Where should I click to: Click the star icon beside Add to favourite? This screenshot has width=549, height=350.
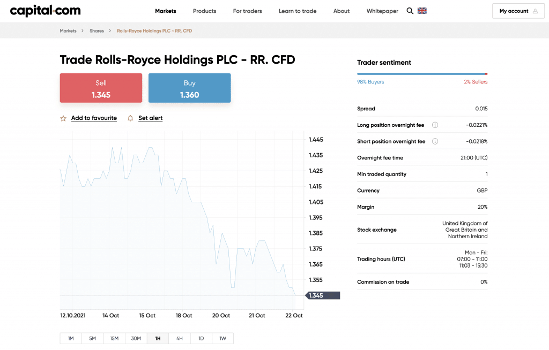[63, 118]
